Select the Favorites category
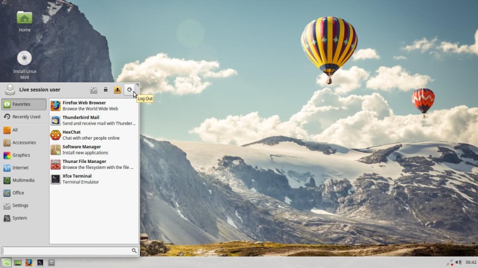This screenshot has width=478, height=268. pos(24,104)
